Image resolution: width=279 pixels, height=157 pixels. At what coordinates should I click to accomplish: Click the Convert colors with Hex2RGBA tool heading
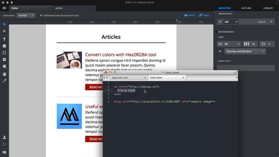pyautogui.click(x=121, y=55)
